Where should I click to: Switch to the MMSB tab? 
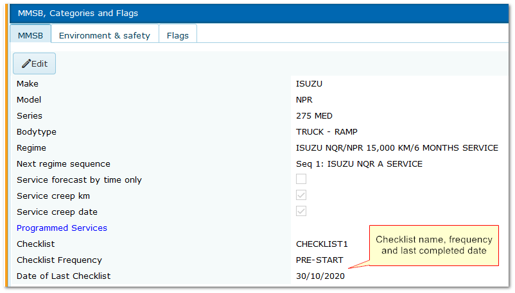30,35
